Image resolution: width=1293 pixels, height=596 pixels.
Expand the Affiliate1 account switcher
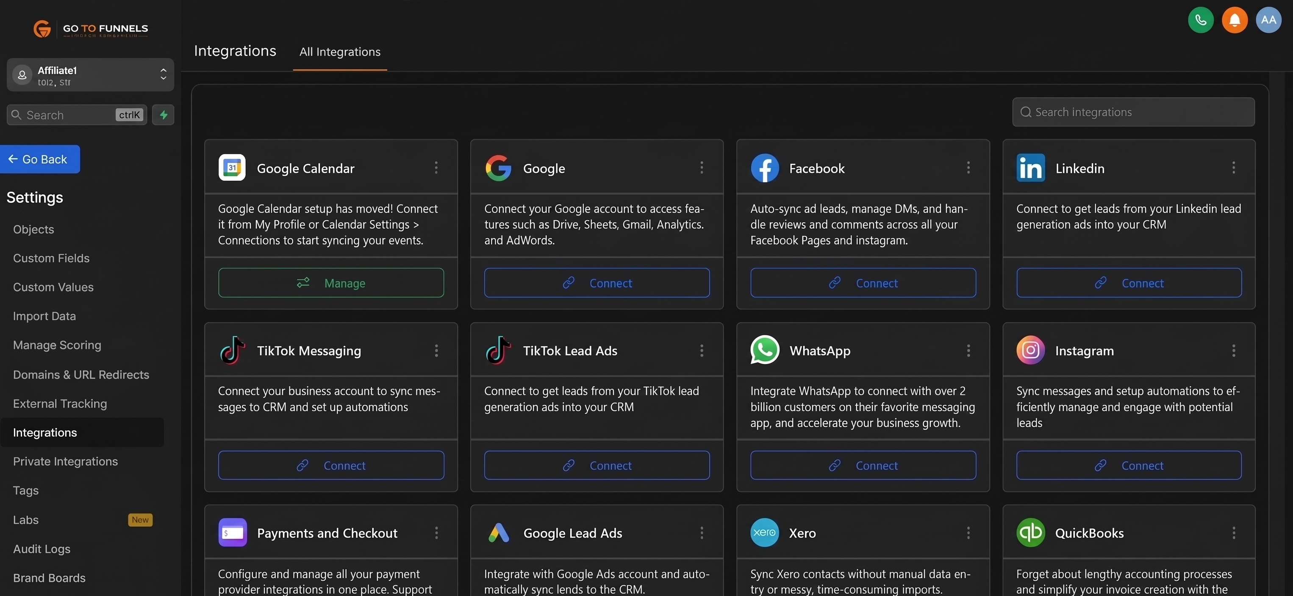[x=90, y=75]
